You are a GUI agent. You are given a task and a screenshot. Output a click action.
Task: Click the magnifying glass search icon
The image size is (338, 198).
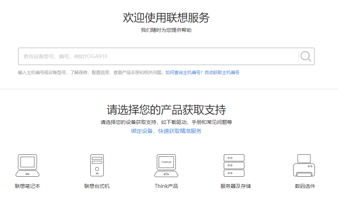coord(305,56)
